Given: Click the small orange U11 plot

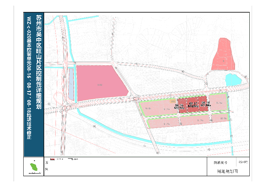Looking at the screenshot, I should (173, 101).
